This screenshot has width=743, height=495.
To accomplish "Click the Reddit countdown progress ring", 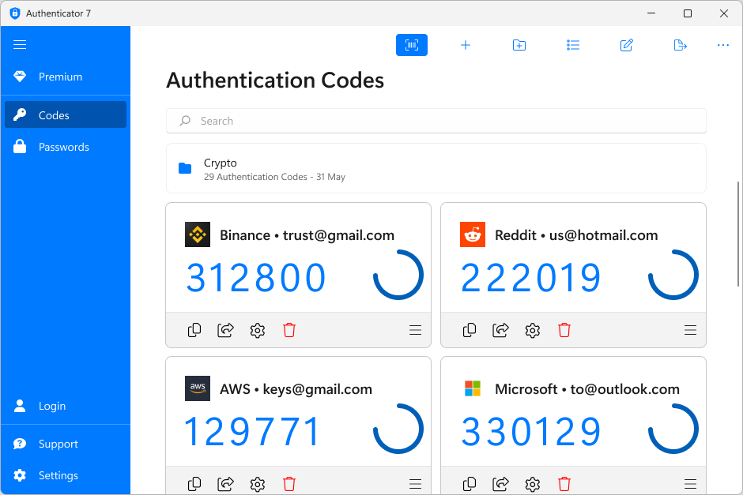I will 673,275.
